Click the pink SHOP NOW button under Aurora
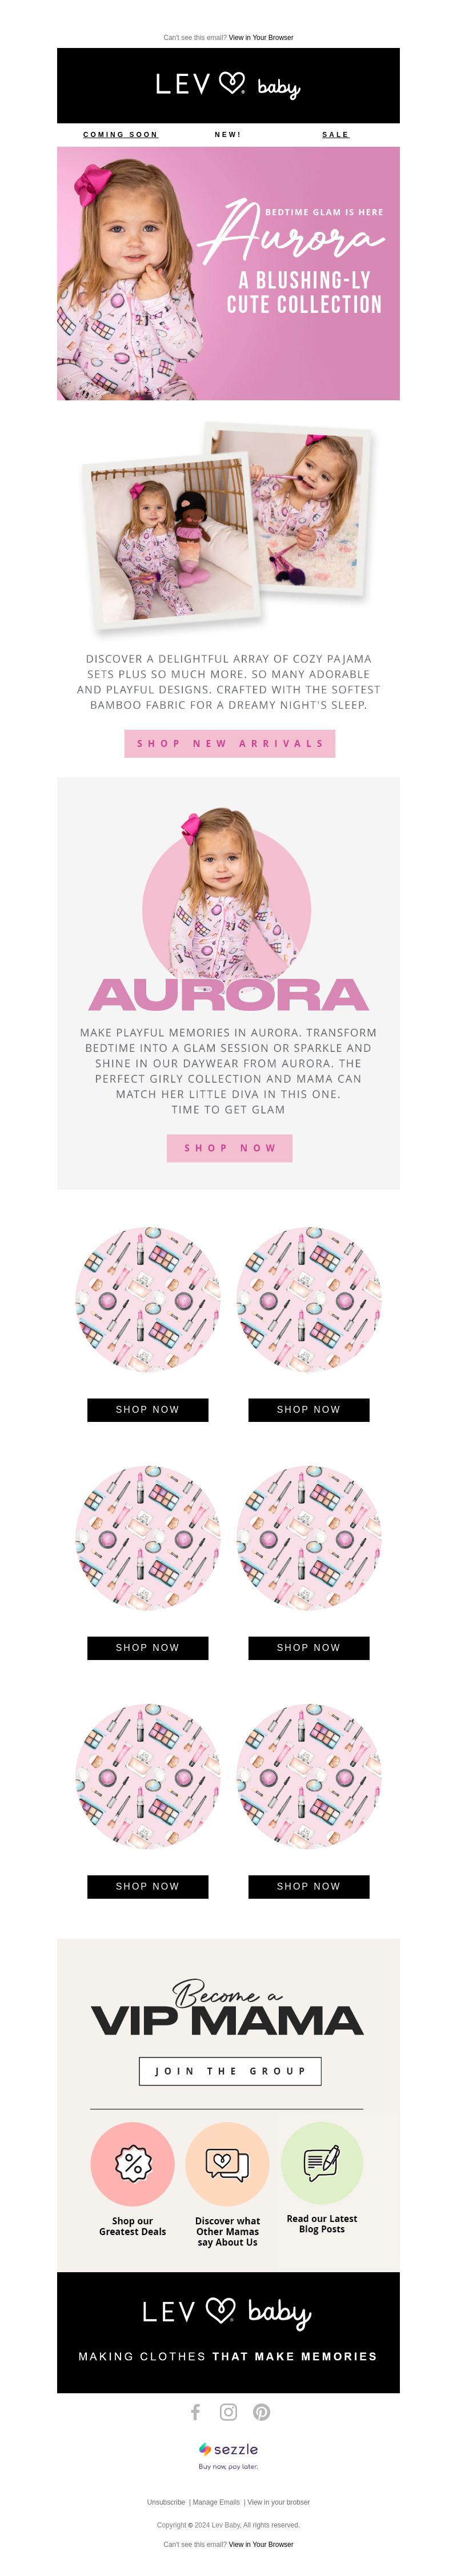 [x=229, y=1147]
